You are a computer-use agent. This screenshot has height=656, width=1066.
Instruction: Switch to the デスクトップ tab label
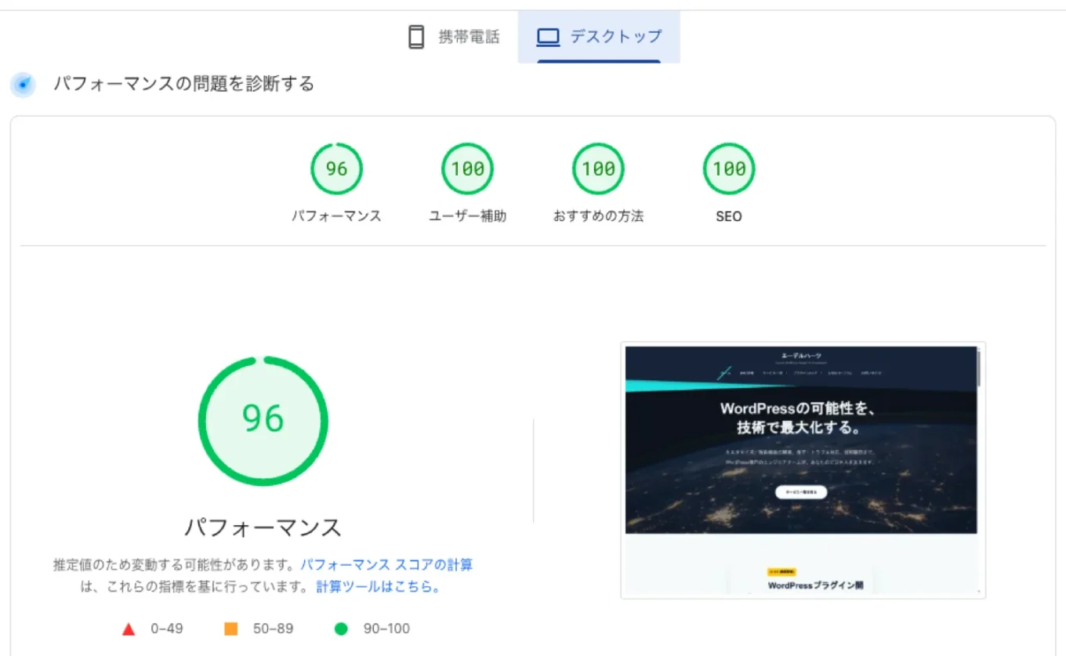point(615,37)
